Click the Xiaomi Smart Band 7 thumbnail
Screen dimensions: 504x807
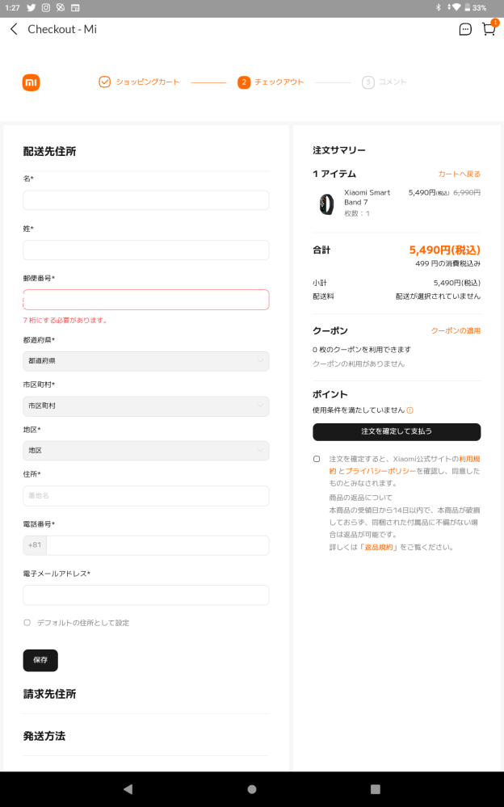click(326, 204)
